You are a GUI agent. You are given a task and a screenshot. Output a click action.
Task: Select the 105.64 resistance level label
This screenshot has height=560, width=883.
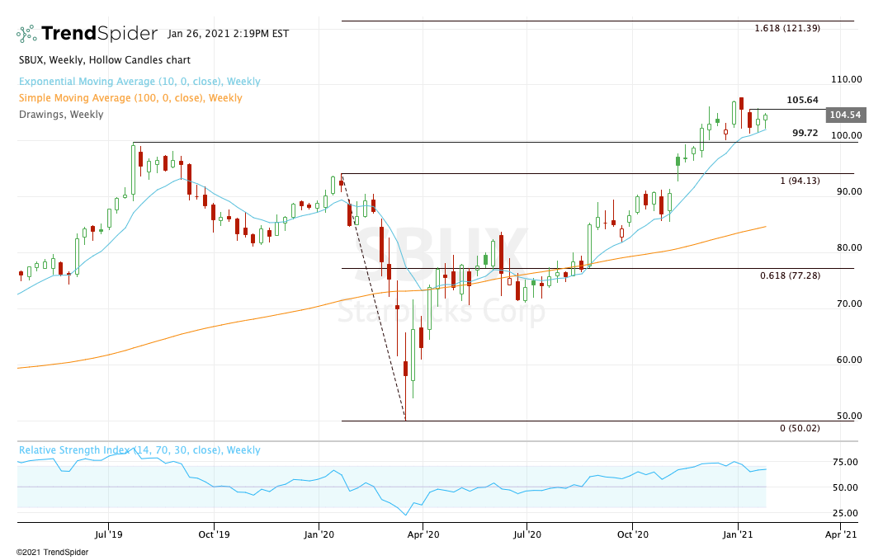(x=802, y=100)
